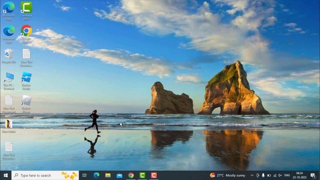
Task: Open the Microsoft Edge desktop shortcut
Action: pos(9,11)
